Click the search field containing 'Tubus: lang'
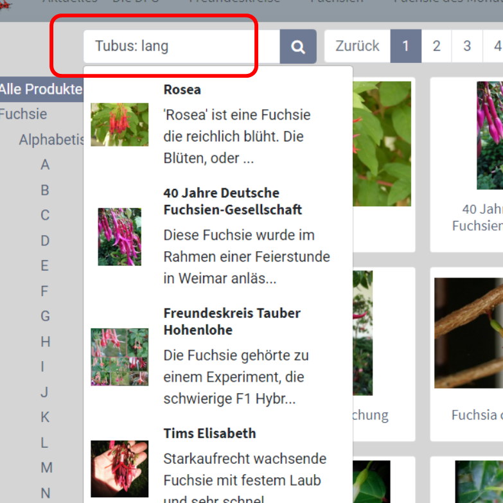 [x=181, y=46]
